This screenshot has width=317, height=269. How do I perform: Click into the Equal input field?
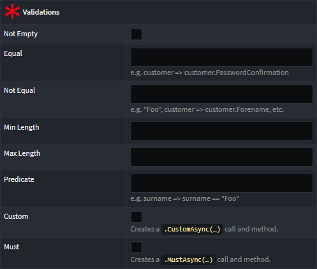pos(221,57)
